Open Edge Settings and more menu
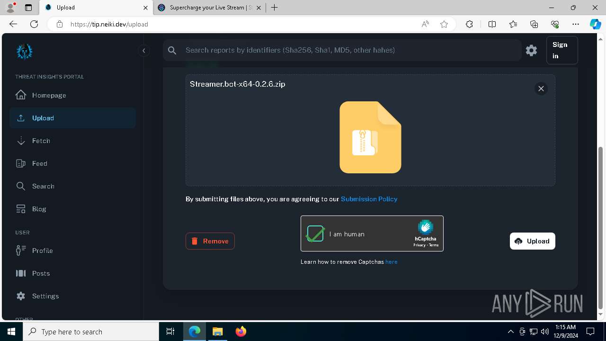 576,24
